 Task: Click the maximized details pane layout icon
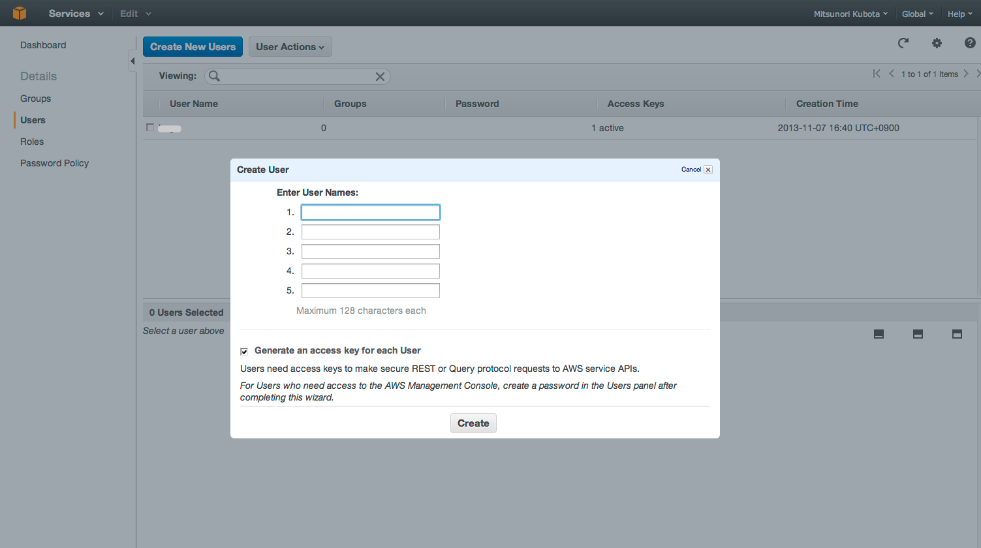(x=957, y=334)
